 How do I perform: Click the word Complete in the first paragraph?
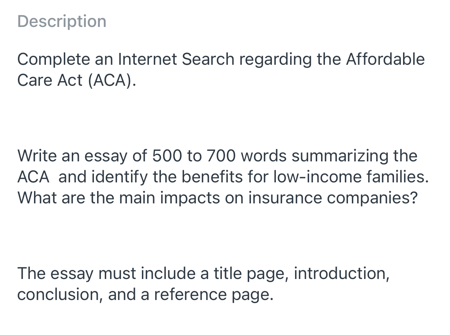pos(53,59)
